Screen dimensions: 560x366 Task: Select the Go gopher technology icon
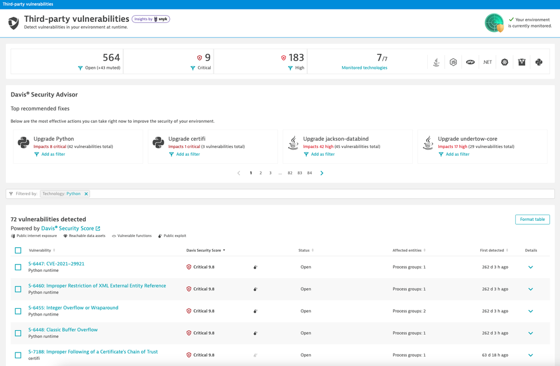tap(521, 62)
